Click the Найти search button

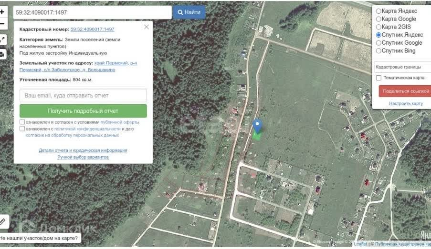[189, 12]
